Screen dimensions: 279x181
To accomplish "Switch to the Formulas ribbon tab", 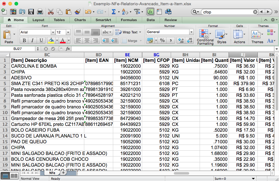I will pyautogui.click(x=129, y=20).
